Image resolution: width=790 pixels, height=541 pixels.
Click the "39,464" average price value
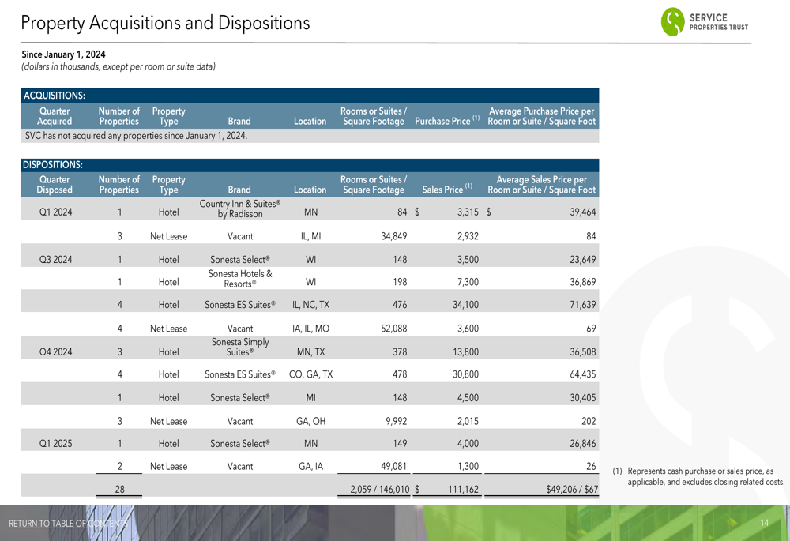583,212
